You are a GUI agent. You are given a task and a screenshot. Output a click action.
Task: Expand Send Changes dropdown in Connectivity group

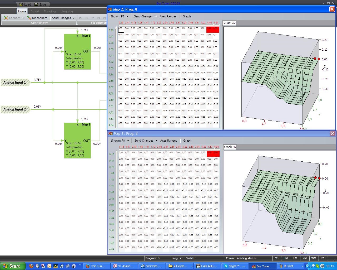coord(63,18)
